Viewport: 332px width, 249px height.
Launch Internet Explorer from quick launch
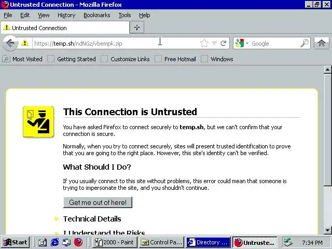point(54,242)
